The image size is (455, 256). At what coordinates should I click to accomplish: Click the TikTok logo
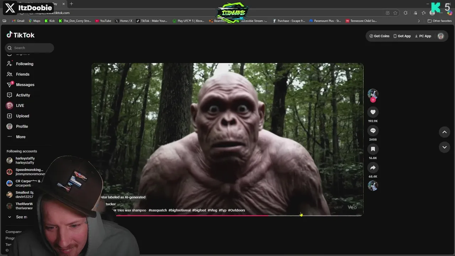tap(21, 35)
